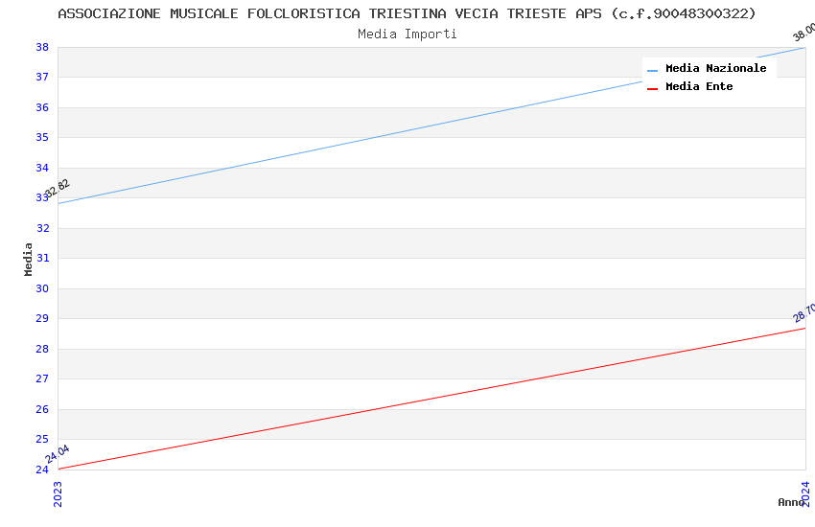Click the red Media Ente line

coord(431,399)
